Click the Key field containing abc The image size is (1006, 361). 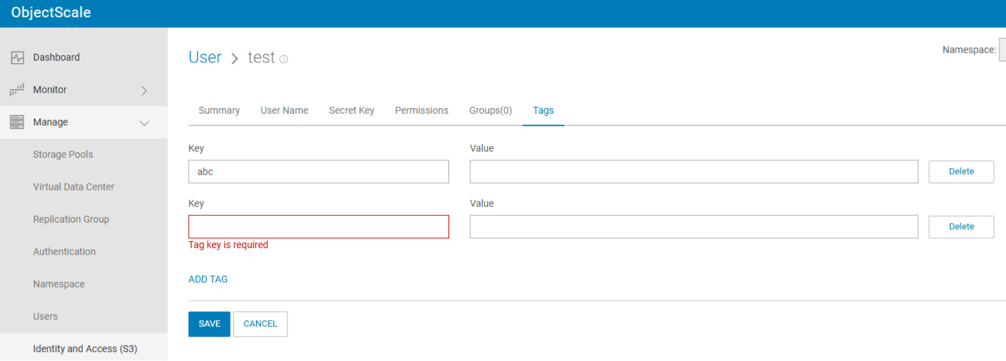pos(318,172)
